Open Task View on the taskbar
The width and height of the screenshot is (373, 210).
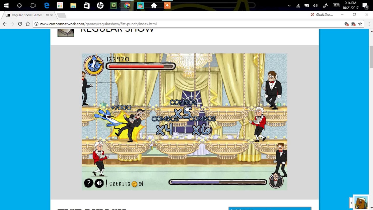(x=33, y=5)
